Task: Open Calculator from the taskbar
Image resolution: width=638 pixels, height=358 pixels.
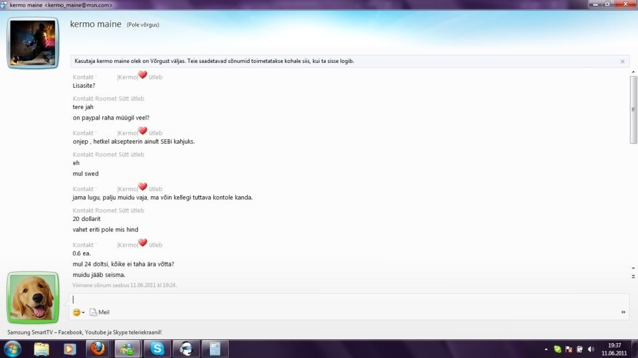Action: [x=214, y=349]
